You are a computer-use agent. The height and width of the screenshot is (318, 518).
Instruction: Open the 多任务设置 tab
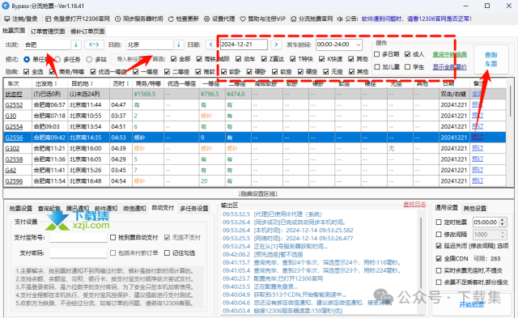click(194, 209)
